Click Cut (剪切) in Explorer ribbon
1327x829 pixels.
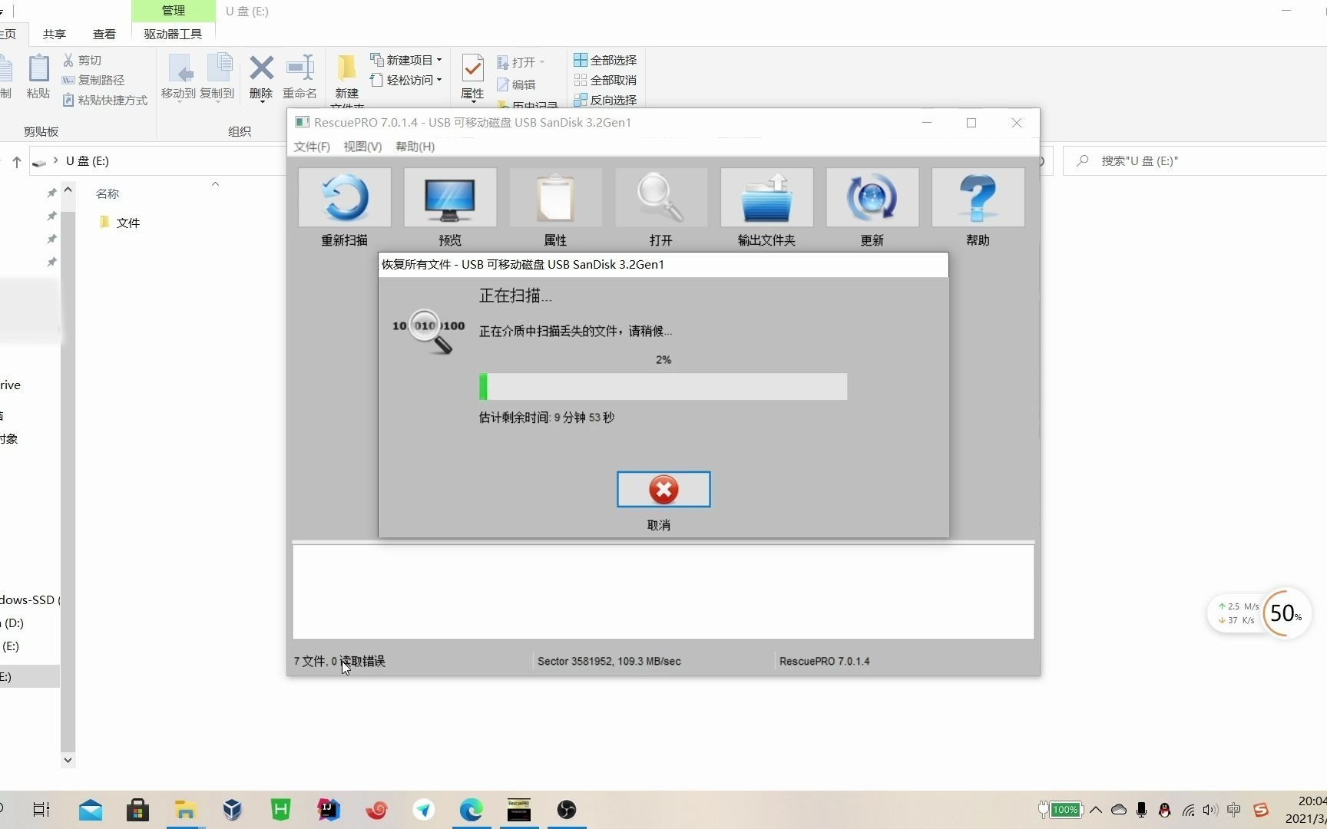(x=82, y=60)
